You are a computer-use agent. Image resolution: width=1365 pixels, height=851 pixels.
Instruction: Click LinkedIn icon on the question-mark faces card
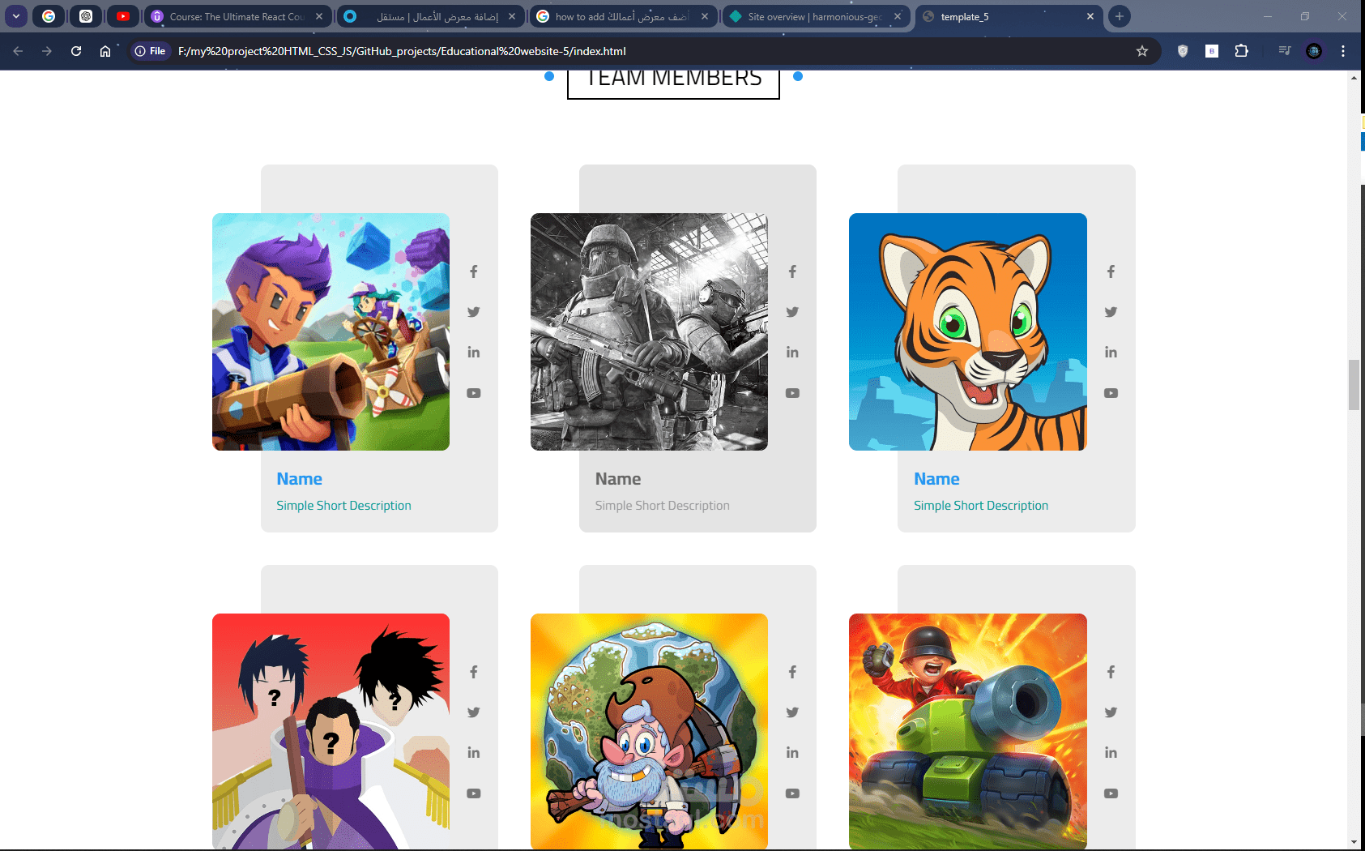click(x=474, y=753)
